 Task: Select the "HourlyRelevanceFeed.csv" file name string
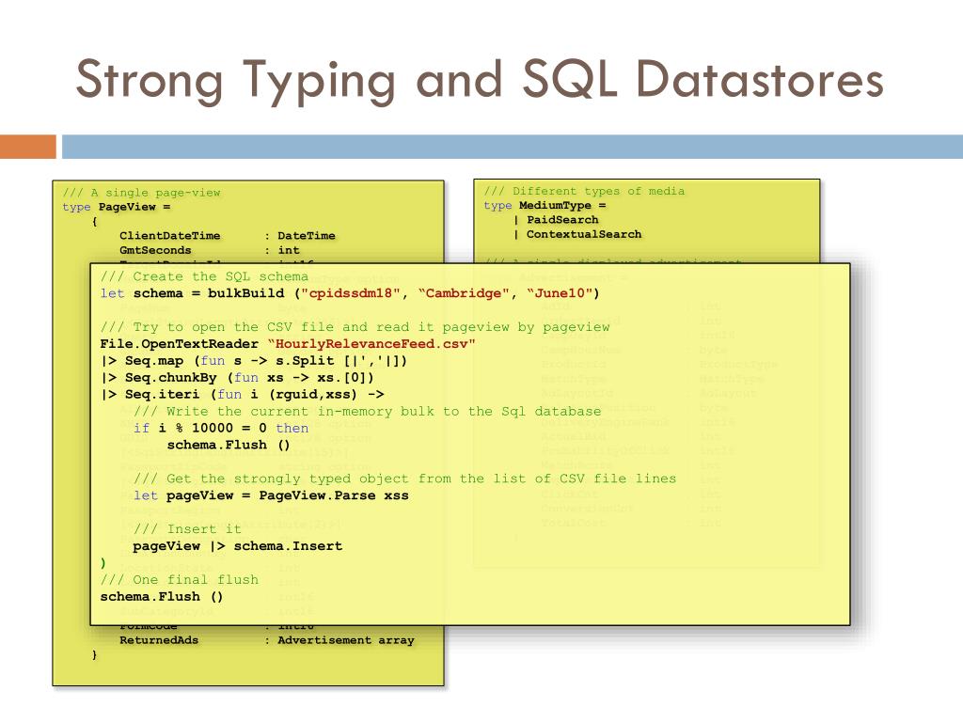point(371,344)
